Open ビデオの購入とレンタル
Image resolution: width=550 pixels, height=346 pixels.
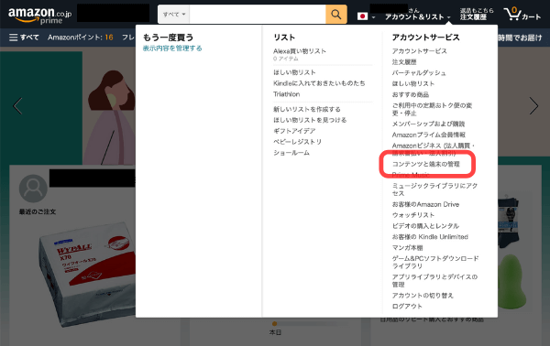(425, 226)
